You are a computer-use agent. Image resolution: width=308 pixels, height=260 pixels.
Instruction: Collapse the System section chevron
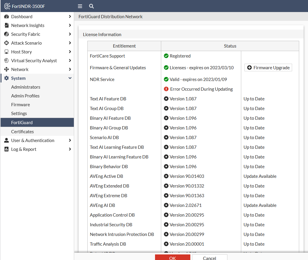click(x=70, y=78)
